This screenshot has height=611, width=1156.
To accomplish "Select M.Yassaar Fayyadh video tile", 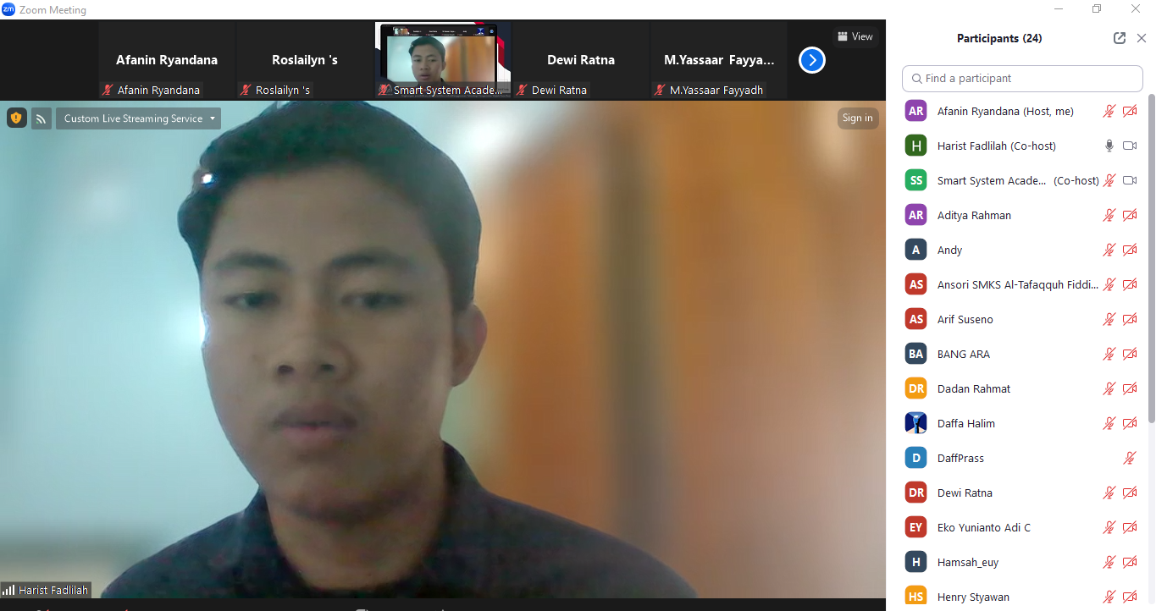I will [719, 61].
